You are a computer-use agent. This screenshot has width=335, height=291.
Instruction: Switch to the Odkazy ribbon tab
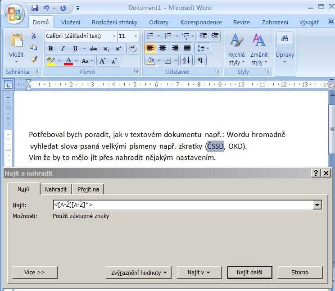pyautogui.click(x=159, y=22)
